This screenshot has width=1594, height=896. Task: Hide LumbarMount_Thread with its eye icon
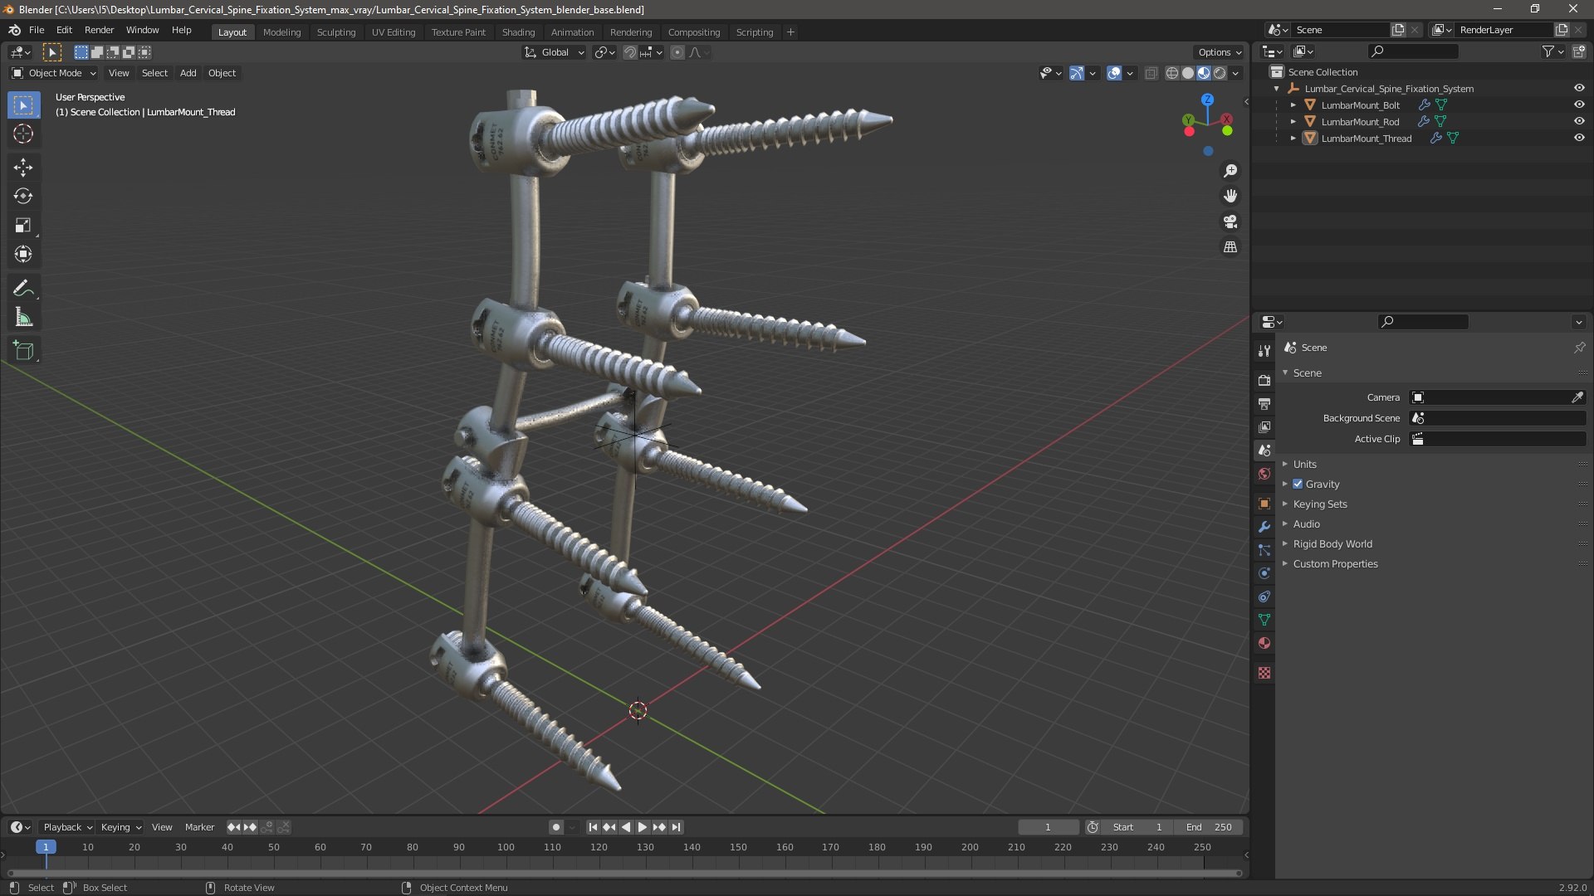coord(1579,139)
